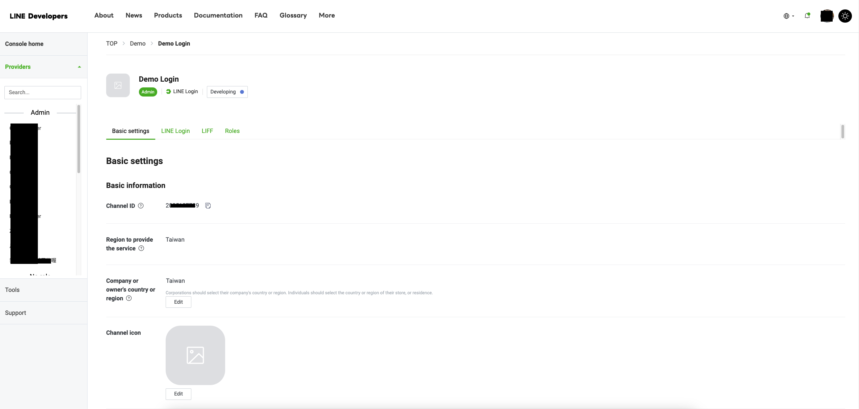The image size is (859, 409).
Task: Click the Demo breadcrumb dropdown chevron
Action: [x=151, y=44]
